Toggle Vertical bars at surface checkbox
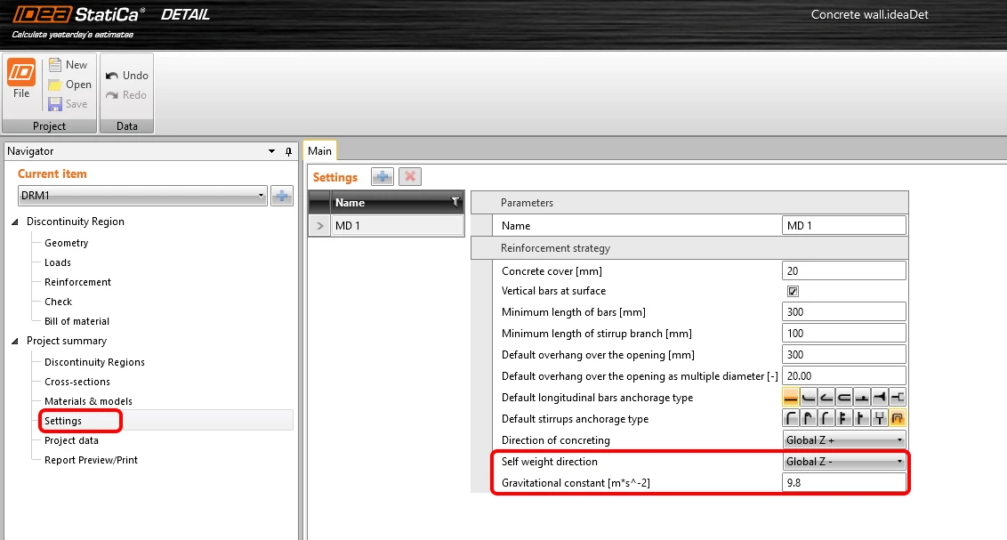 tap(794, 291)
